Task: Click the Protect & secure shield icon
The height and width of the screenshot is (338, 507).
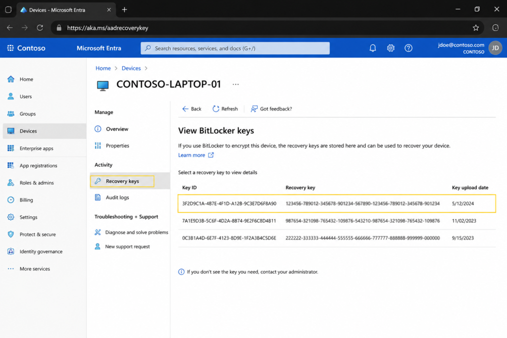Action: (11, 234)
